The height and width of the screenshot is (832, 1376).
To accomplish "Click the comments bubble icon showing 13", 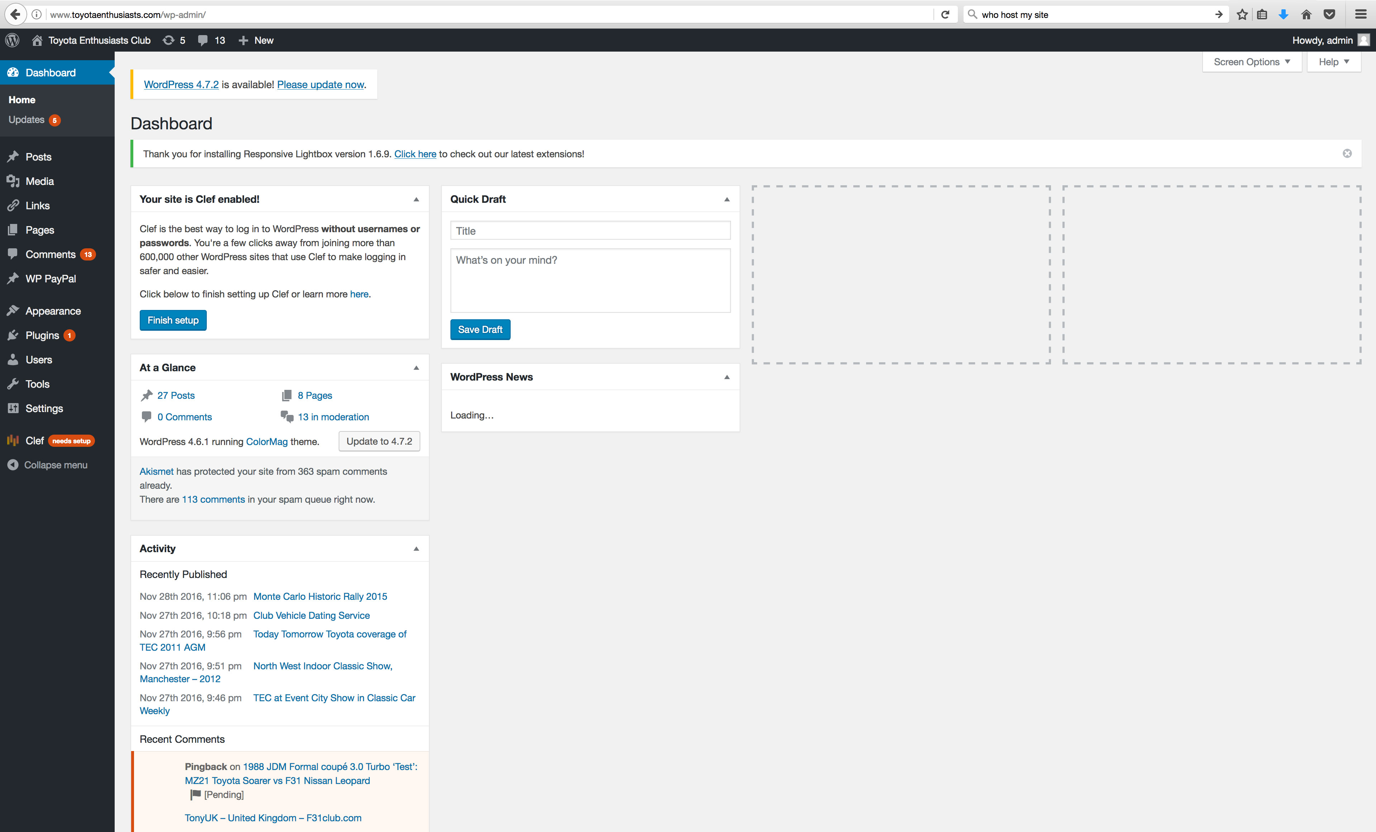I will (x=211, y=40).
